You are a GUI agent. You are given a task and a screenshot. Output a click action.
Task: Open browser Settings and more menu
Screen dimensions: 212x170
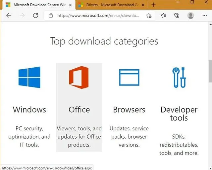[205, 16]
